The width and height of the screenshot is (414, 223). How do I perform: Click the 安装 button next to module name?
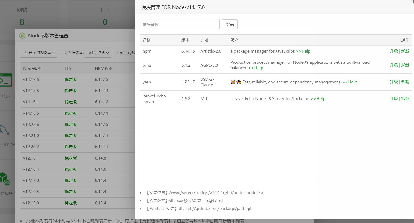tap(230, 24)
